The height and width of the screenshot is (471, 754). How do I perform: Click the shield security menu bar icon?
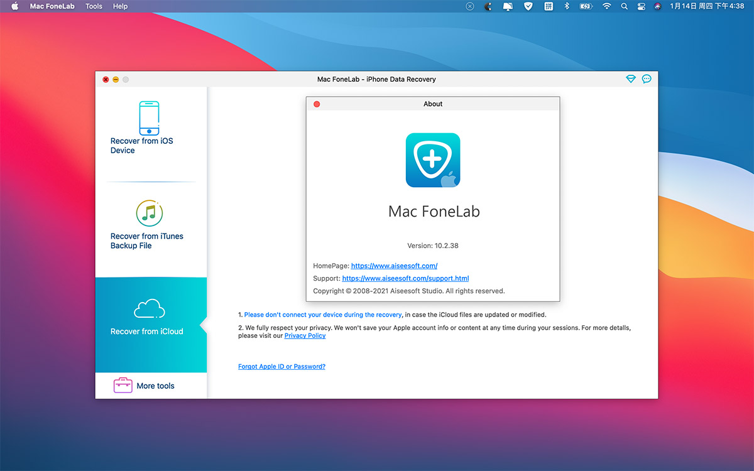coord(528,6)
